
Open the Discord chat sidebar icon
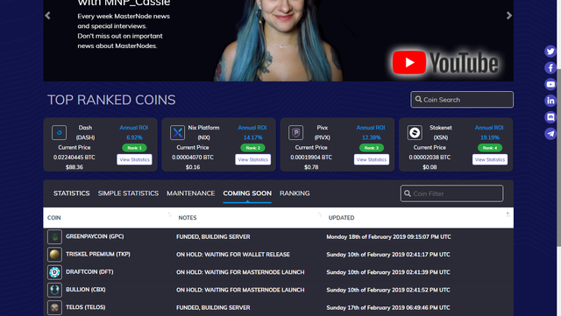click(550, 117)
